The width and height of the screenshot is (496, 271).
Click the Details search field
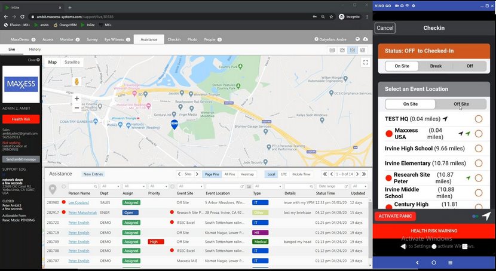click(299, 186)
